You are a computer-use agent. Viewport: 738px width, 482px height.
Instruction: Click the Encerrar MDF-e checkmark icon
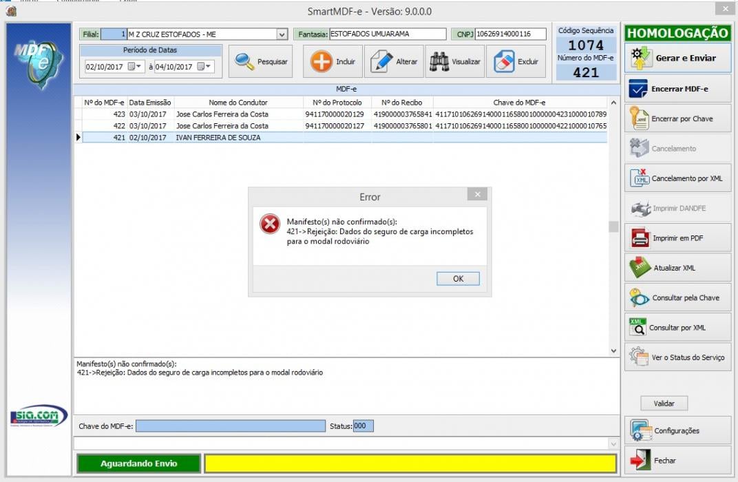pos(638,89)
